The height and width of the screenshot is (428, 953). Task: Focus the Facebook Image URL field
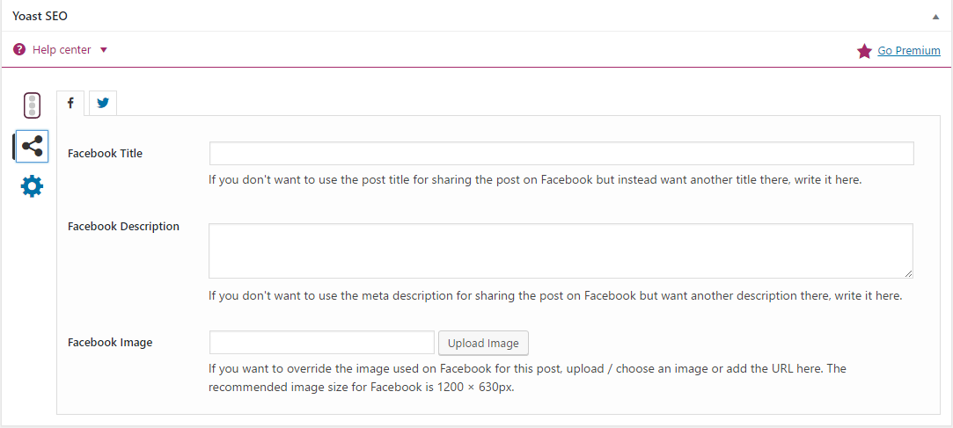pyautogui.click(x=322, y=343)
